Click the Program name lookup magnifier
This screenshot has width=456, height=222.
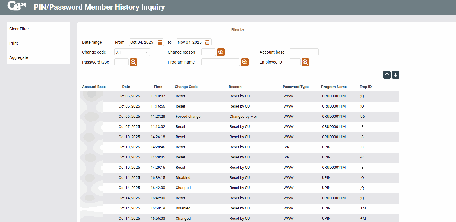pos(245,62)
